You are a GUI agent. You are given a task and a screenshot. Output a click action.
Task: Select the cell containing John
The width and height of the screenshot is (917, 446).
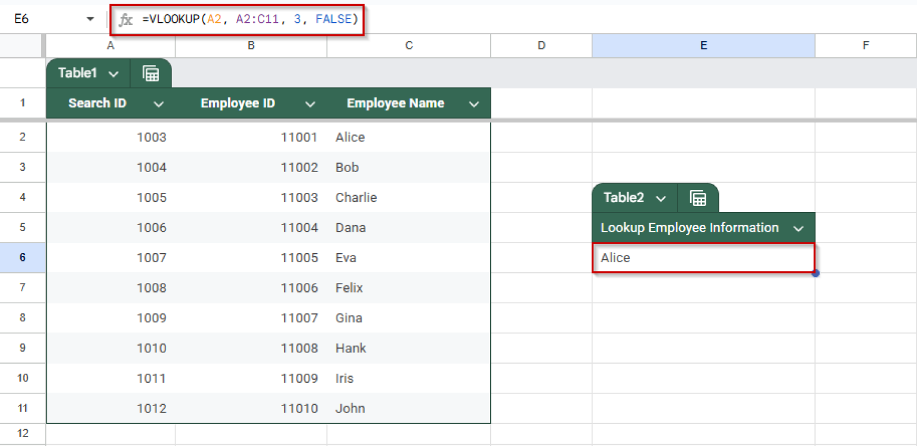click(x=408, y=408)
